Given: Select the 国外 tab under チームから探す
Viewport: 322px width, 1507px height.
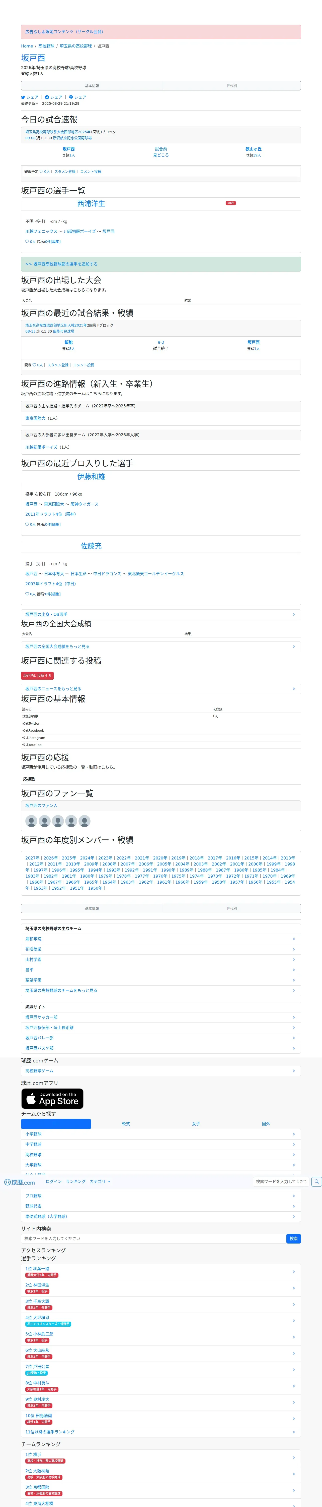Looking at the screenshot, I should 266,1124.
